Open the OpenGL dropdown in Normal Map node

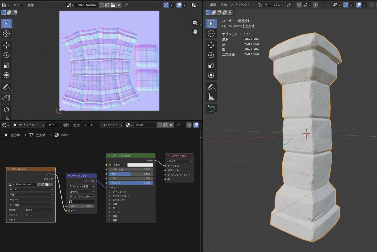(x=81, y=192)
